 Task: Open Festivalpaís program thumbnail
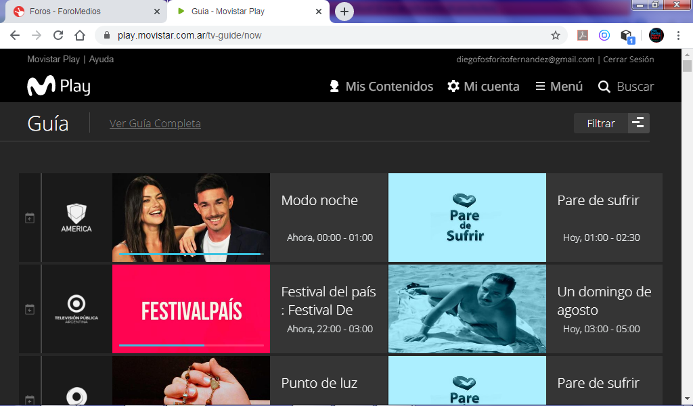(x=191, y=309)
